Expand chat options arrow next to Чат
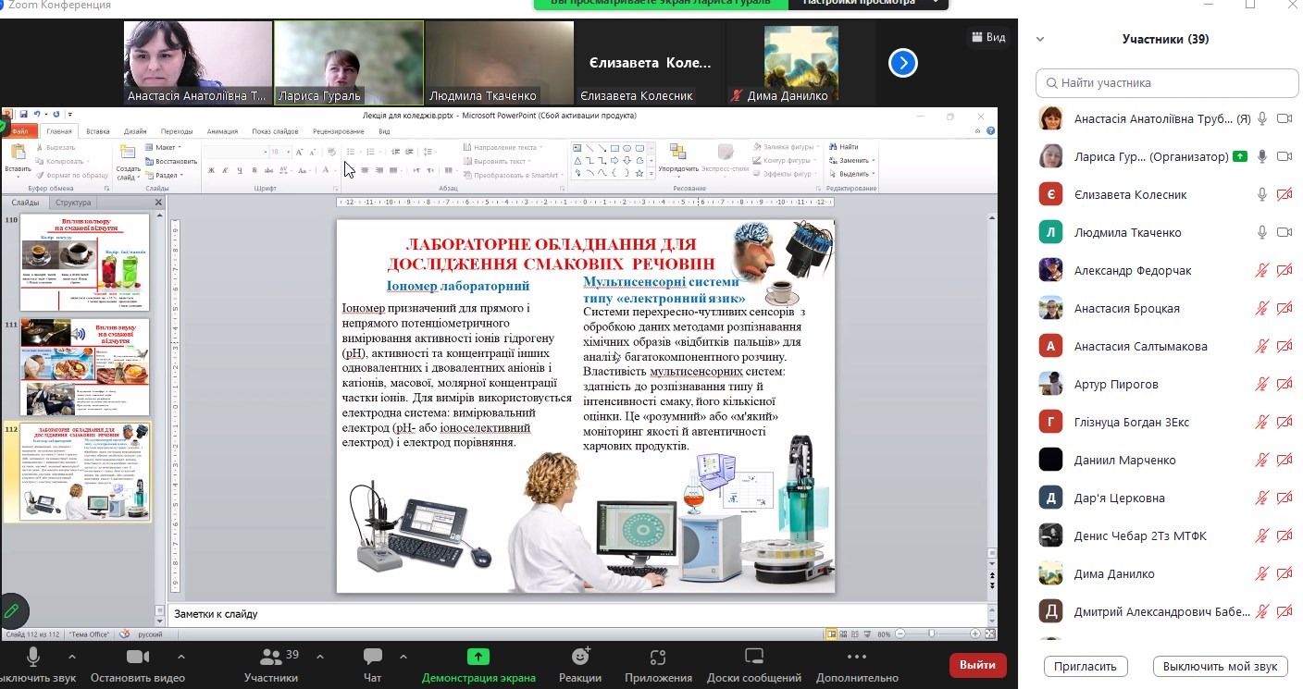This screenshot has width=1303, height=689. (403, 657)
